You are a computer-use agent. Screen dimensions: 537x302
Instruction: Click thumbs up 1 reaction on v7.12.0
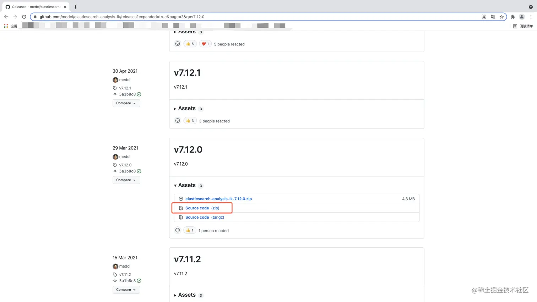tap(190, 230)
